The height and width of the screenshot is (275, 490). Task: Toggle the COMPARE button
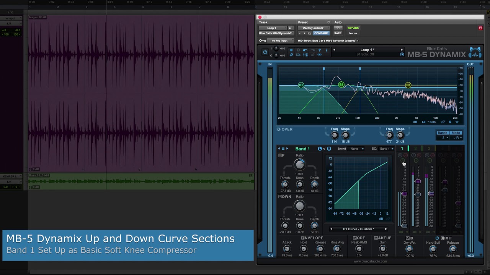pos(321,33)
